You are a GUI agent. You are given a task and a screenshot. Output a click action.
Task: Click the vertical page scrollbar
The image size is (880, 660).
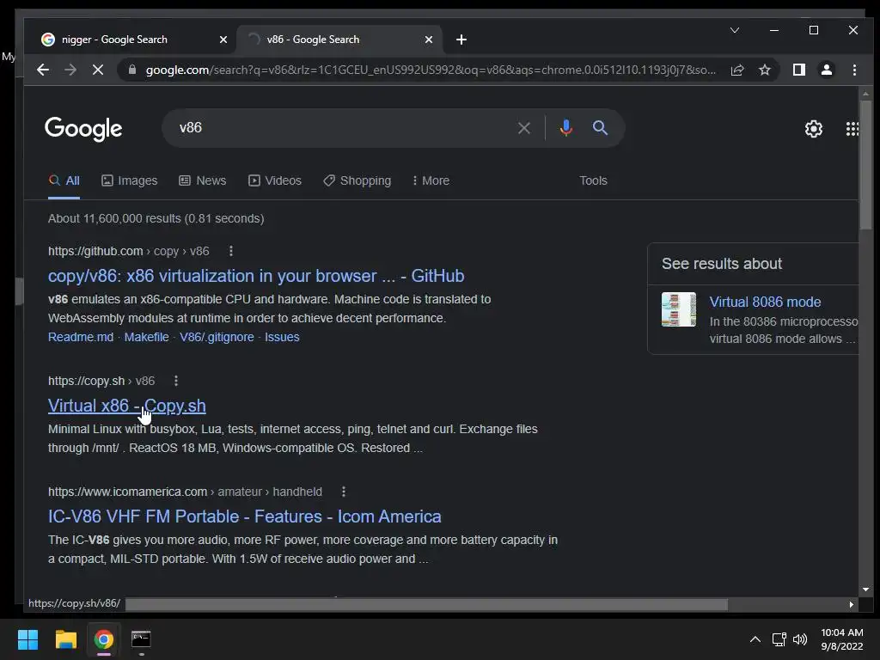click(865, 166)
